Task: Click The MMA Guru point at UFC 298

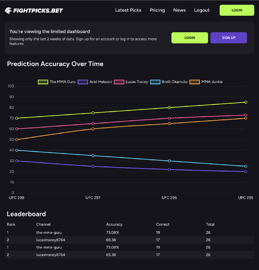Action: click(17, 118)
